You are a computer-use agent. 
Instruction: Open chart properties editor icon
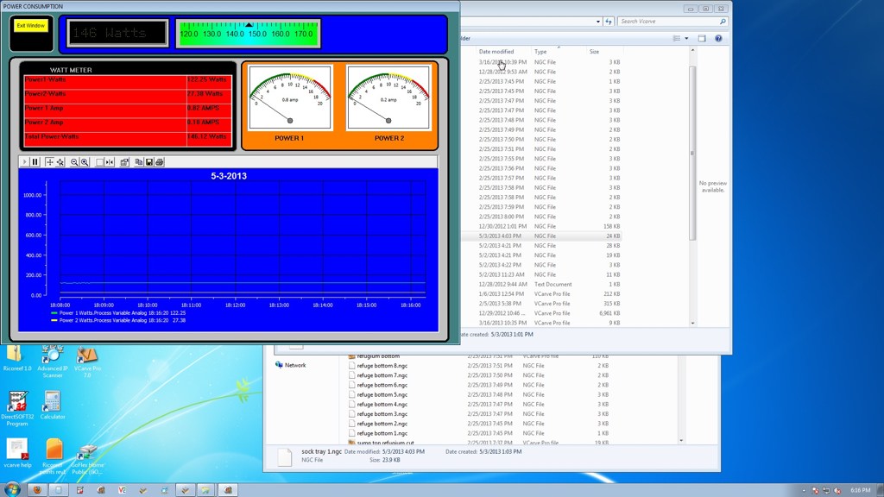point(124,162)
